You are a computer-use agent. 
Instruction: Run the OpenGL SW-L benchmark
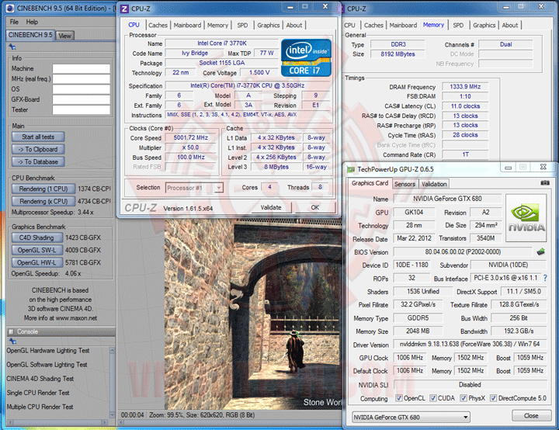pyautogui.click(x=37, y=250)
